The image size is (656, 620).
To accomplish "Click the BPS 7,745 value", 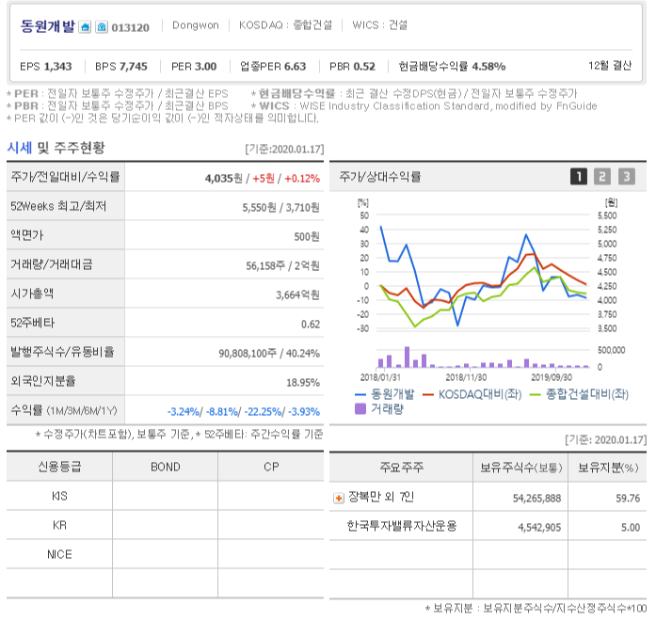I will coord(121,66).
